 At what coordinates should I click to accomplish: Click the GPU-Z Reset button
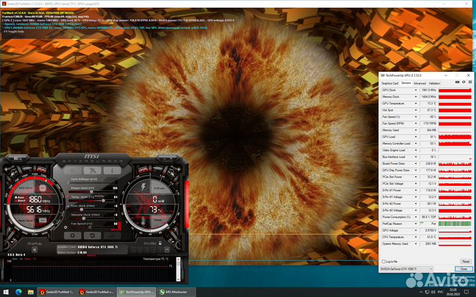[x=465, y=261]
